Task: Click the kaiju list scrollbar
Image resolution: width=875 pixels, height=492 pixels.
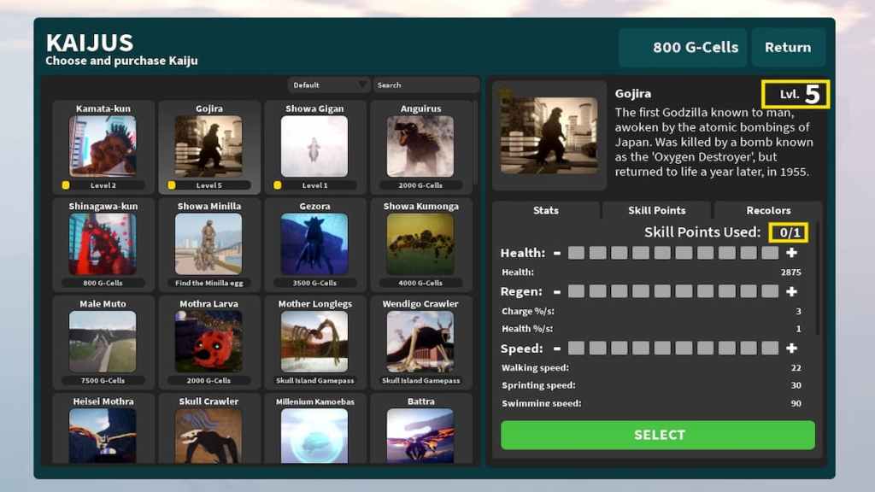Action: coord(476,145)
